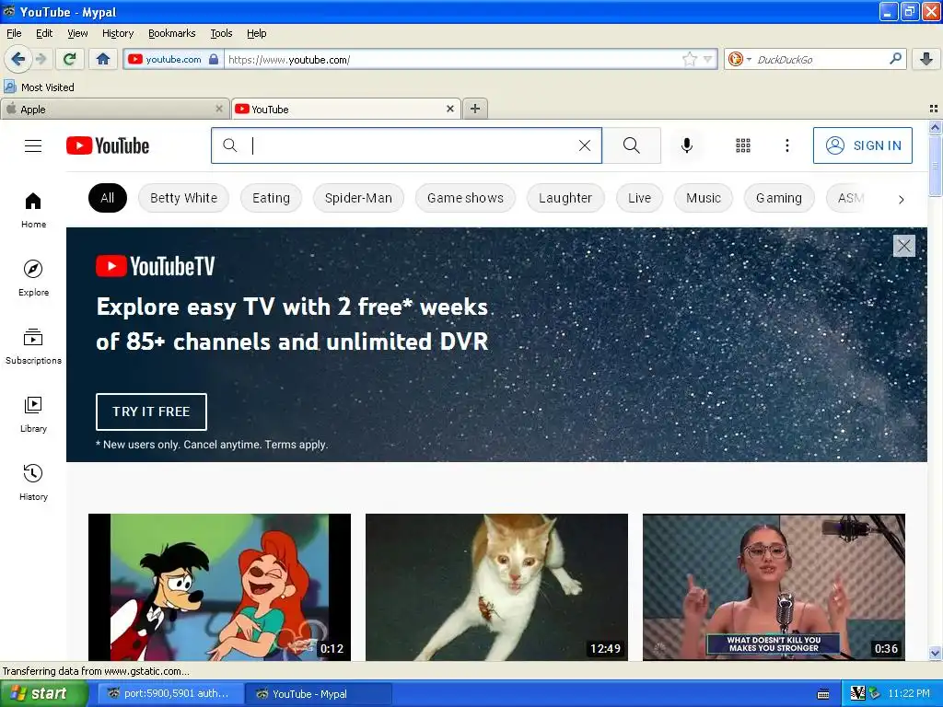Screen dimensions: 943x707
Task: Select the Music filter chip
Action: (x=704, y=198)
